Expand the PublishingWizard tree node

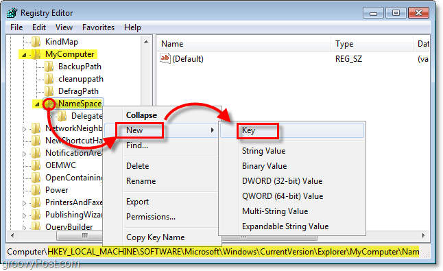coord(24,215)
